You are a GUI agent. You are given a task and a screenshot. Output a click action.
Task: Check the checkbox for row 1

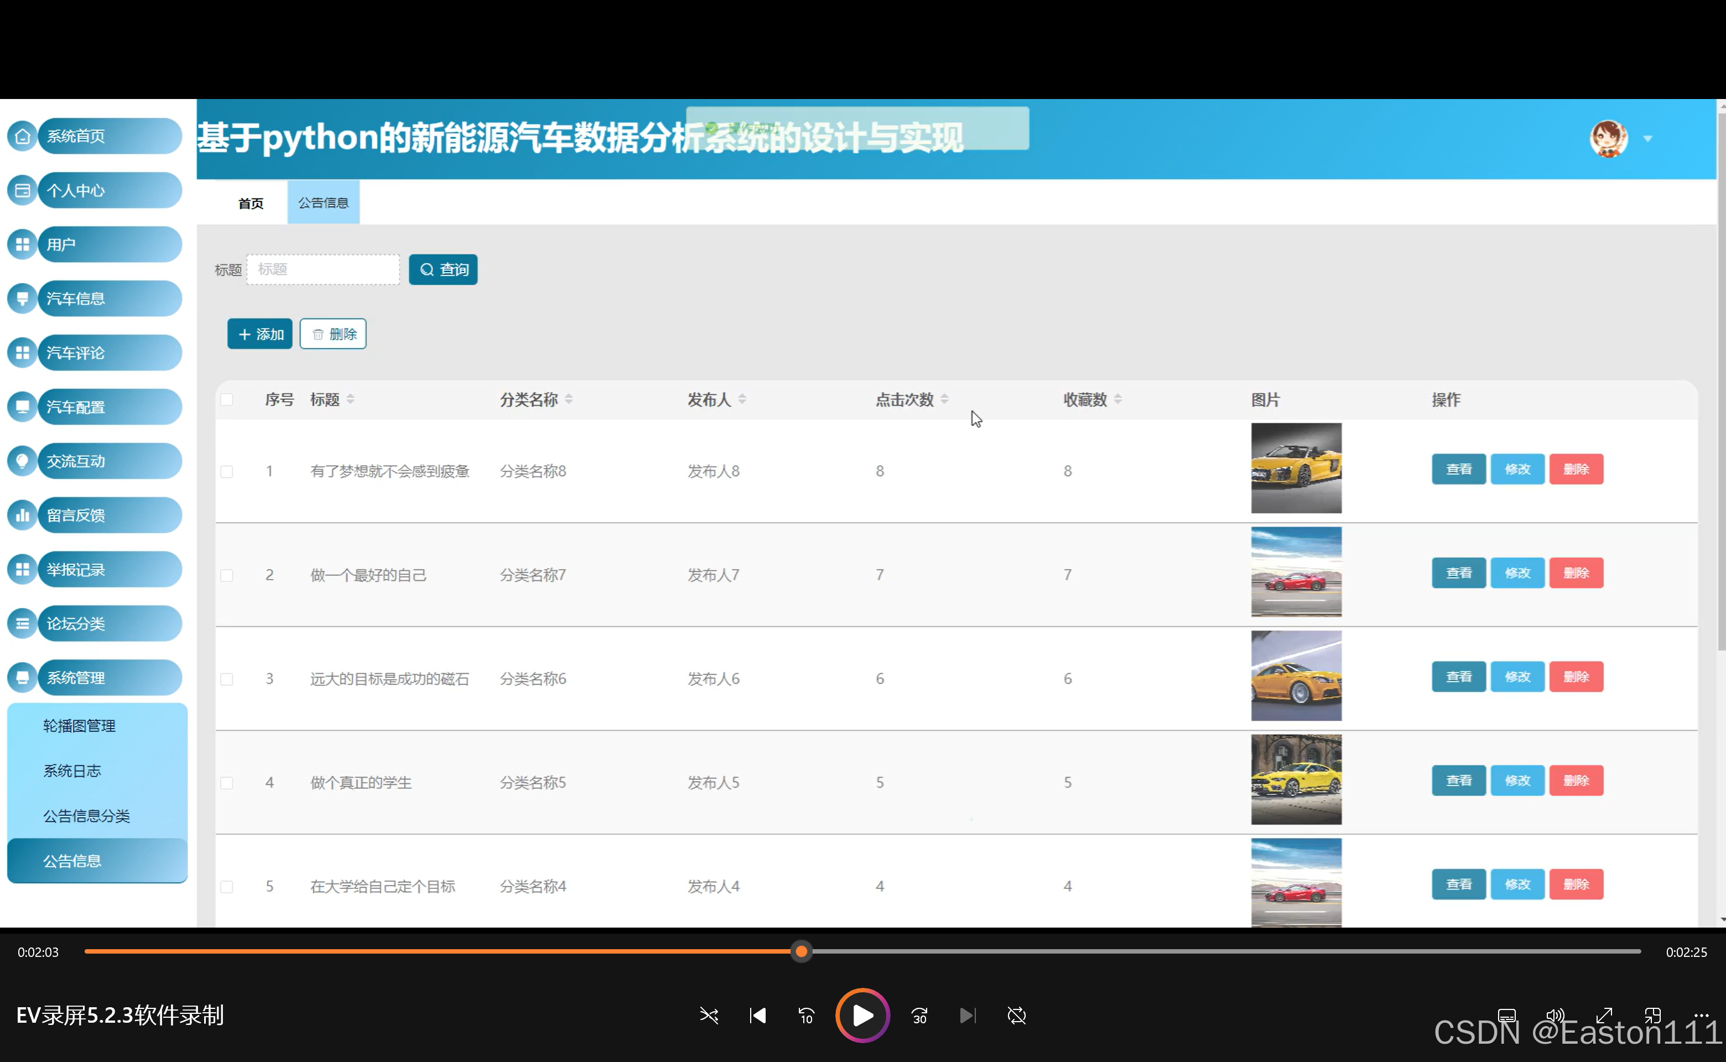point(226,471)
